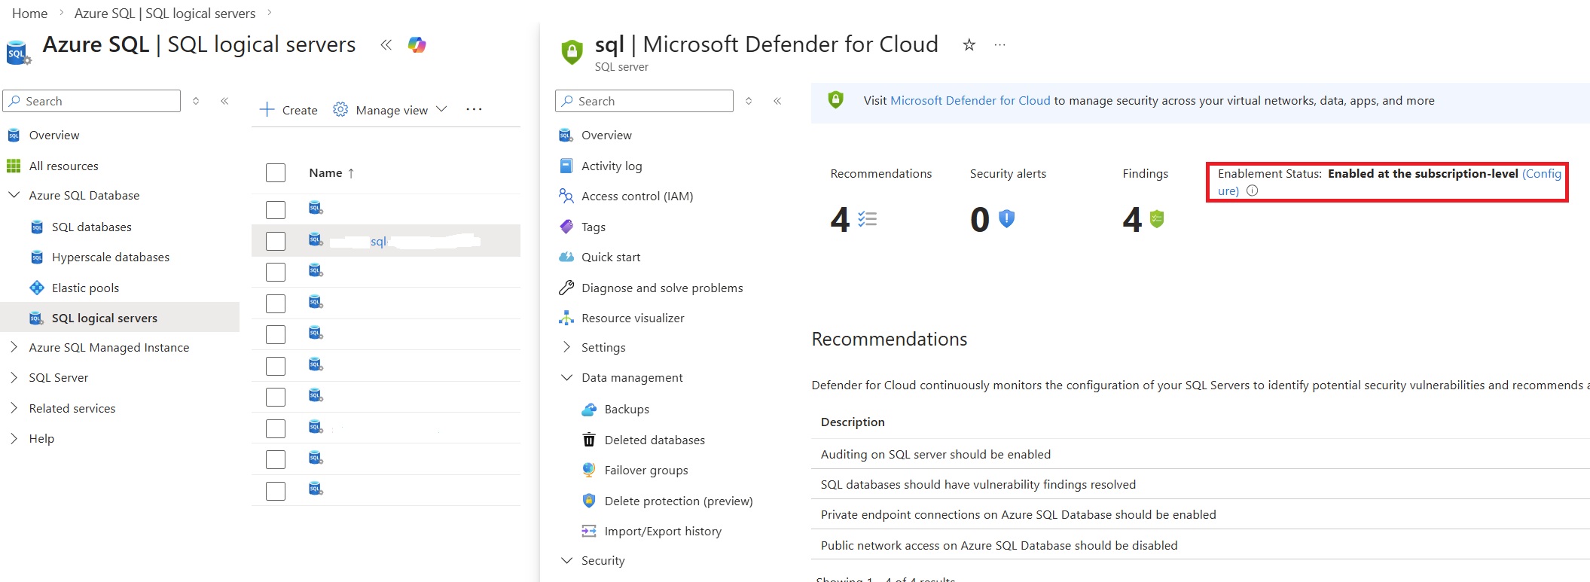The image size is (1590, 582).
Task: Click the Findings green shield icon
Action: coord(1157,219)
